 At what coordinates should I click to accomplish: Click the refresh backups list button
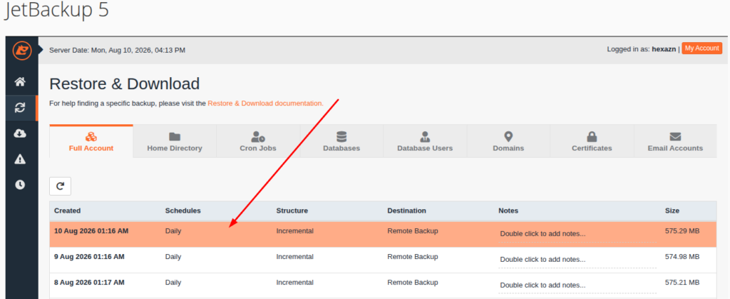[60, 186]
